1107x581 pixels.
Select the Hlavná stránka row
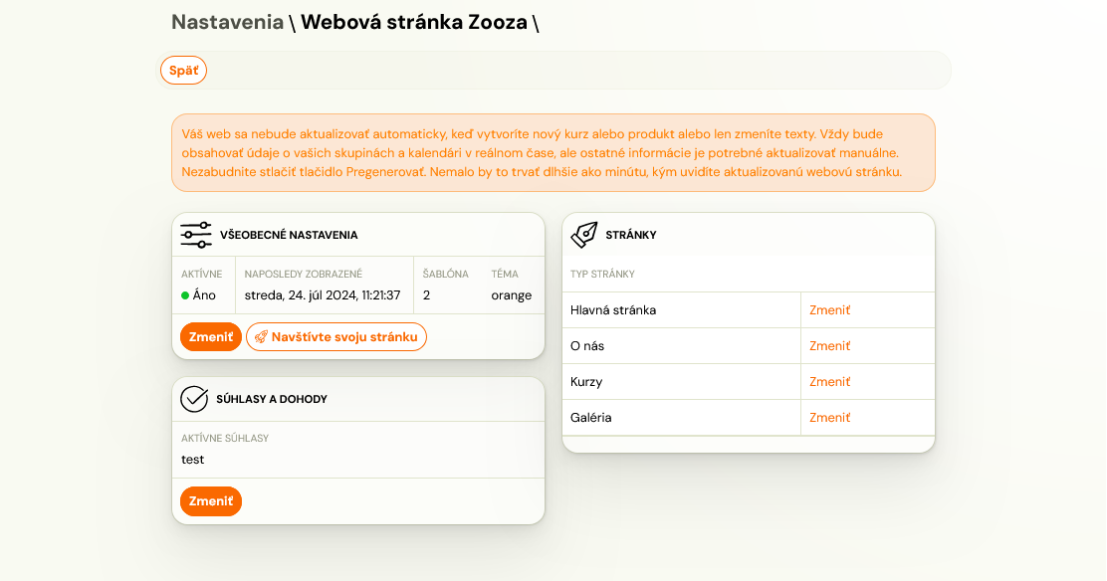pyautogui.click(x=749, y=310)
